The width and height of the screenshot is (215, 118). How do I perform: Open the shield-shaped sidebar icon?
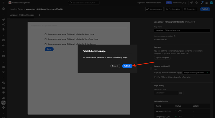tap(3, 93)
